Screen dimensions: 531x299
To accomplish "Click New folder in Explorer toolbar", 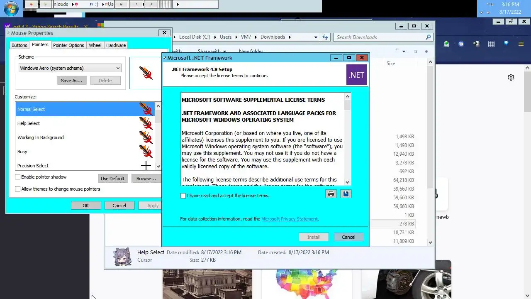I will [251, 51].
